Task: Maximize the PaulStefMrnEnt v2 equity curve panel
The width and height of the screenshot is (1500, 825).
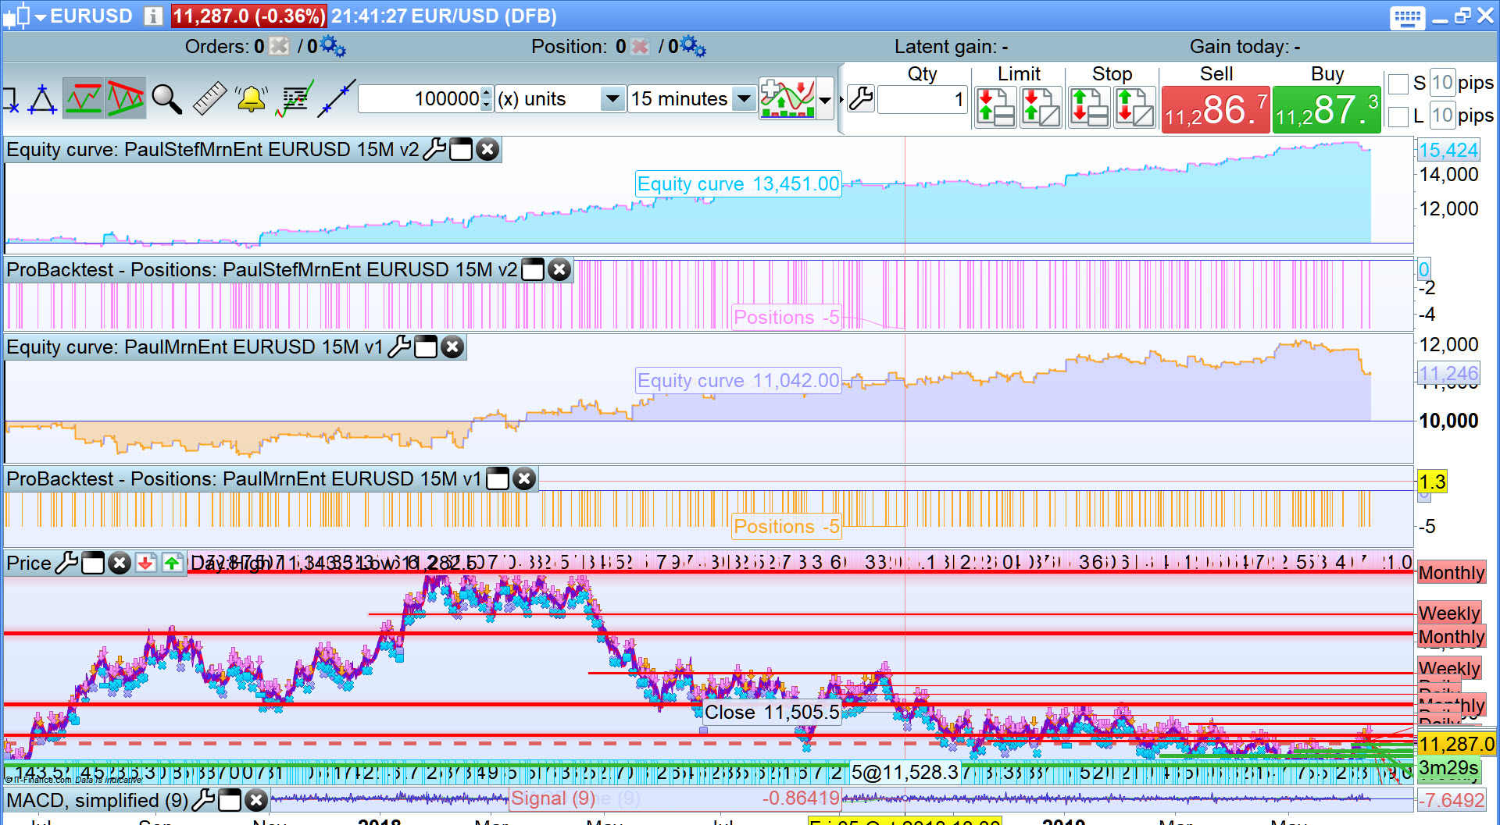Action: (461, 149)
